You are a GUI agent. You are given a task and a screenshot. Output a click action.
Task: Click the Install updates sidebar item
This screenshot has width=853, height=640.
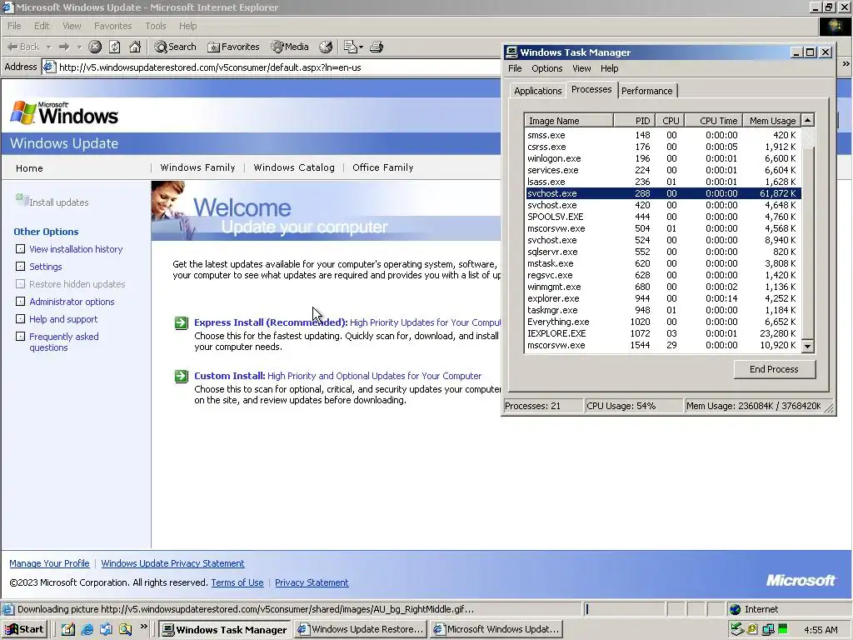(52, 202)
